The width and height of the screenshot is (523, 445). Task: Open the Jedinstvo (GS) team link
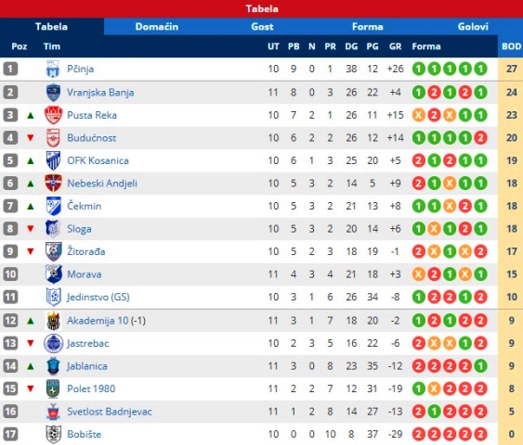pyautogui.click(x=98, y=297)
